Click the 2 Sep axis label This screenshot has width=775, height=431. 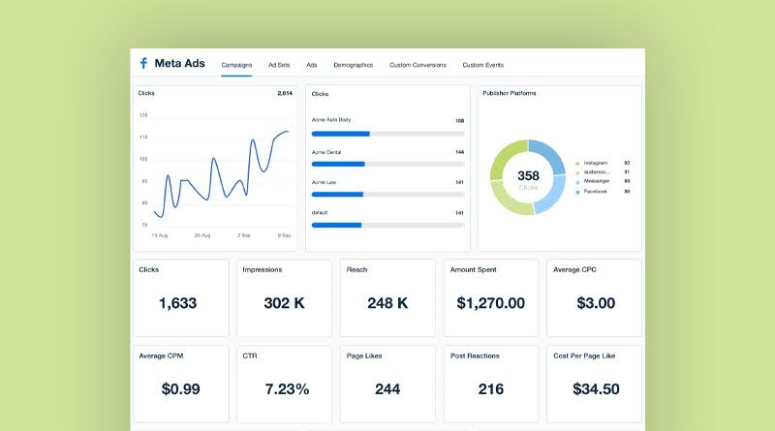[x=244, y=235]
